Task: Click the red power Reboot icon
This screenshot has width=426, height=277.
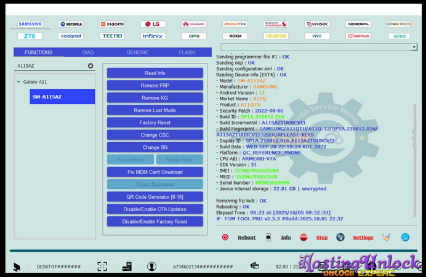Action: pyautogui.click(x=225, y=237)
